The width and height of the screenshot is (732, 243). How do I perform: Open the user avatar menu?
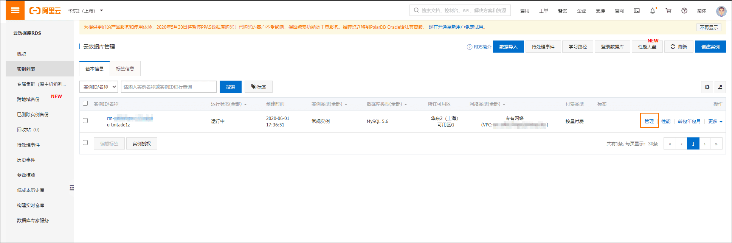pos(721,11)
